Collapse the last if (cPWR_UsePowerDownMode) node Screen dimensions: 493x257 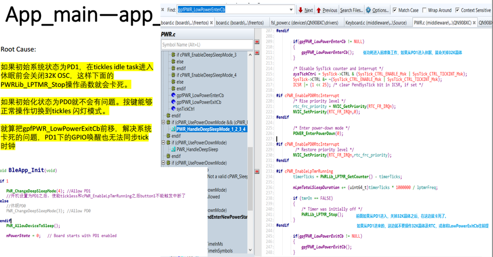163,163
